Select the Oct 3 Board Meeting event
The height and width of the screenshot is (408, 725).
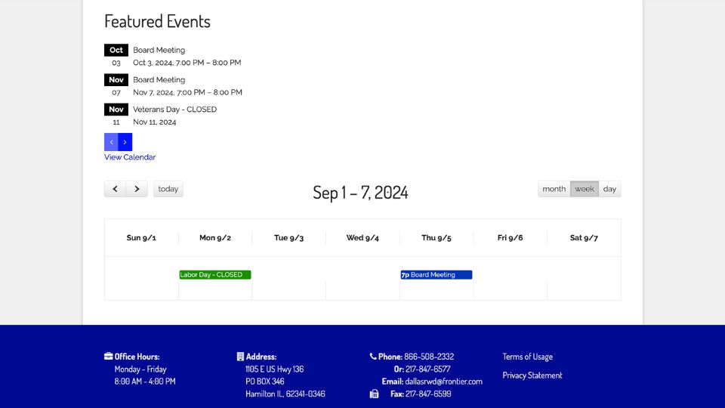[x=159, y=51]
